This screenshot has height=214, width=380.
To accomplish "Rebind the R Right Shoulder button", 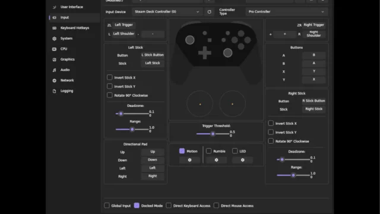I will tap(314, 34).
